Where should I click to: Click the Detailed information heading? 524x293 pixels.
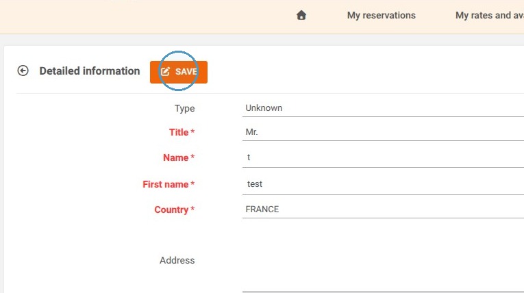90,71
